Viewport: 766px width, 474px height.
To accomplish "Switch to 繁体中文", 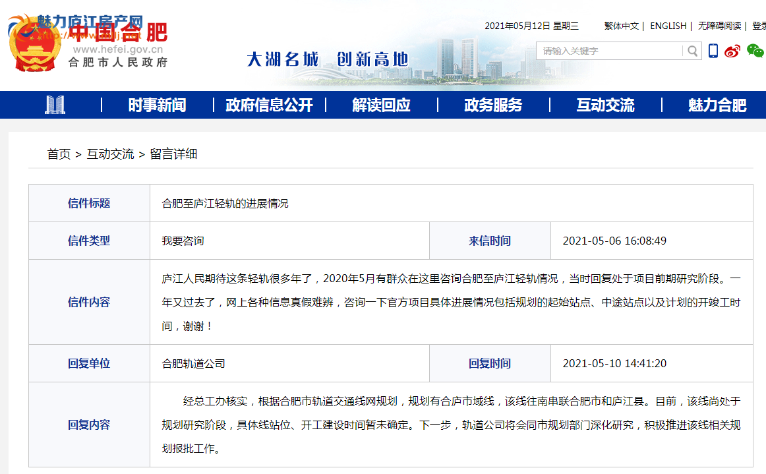I will click(x=622, y=26).
